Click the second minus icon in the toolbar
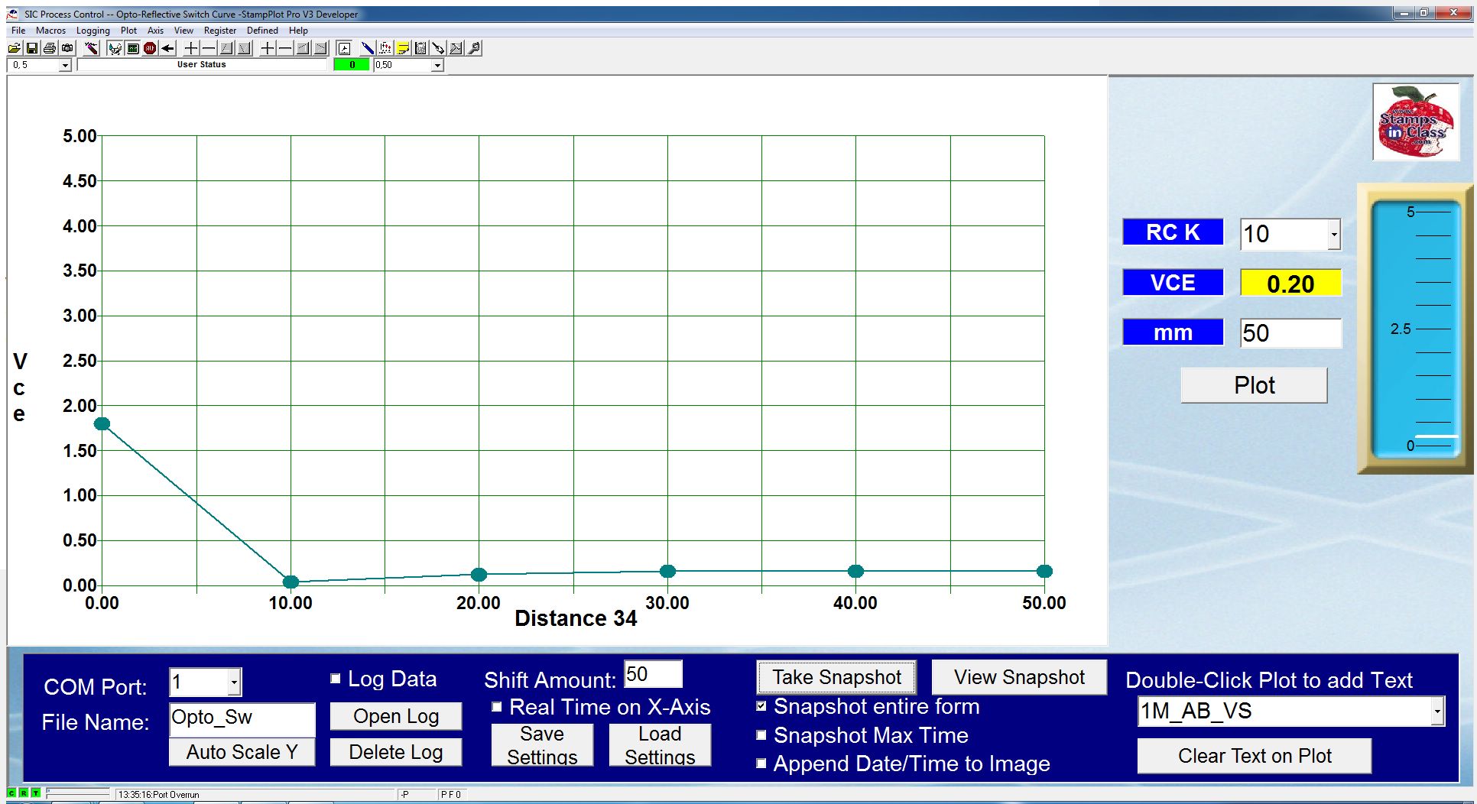Viewport: 1477px width, 804px height. pyautogui.click(x=285, y=48)
